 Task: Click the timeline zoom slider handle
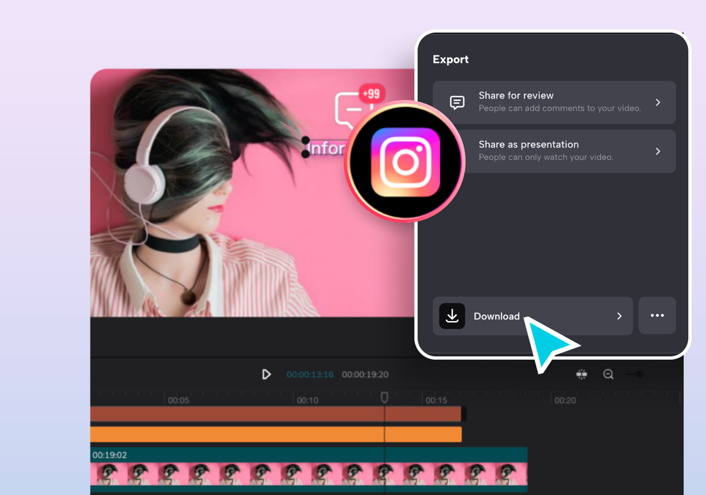(x=639, y=374)
